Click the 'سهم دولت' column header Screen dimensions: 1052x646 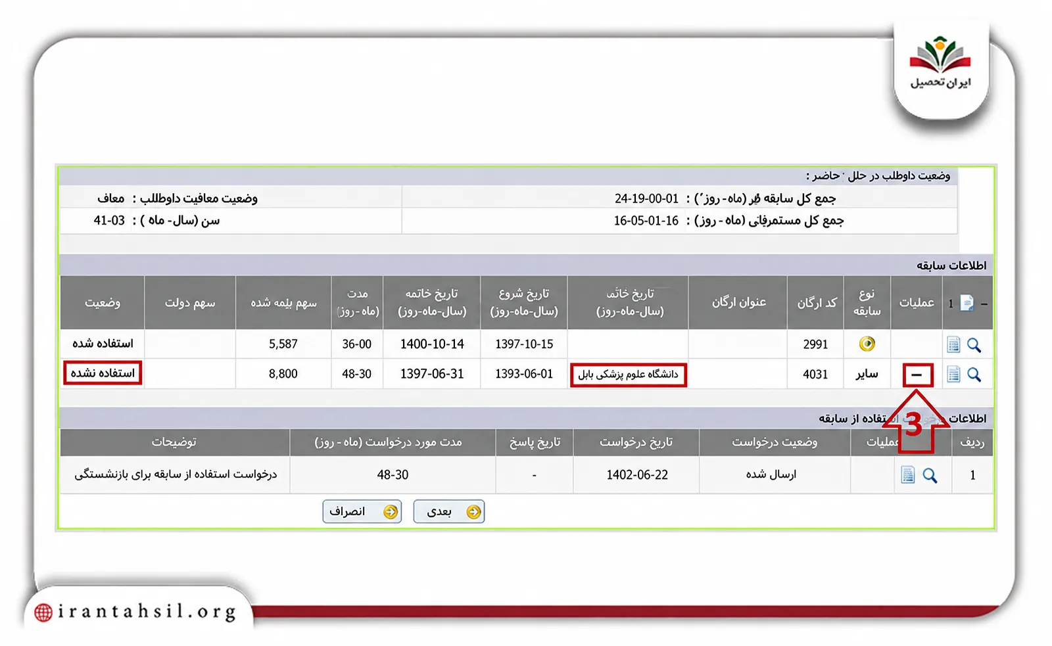[190, 302]
